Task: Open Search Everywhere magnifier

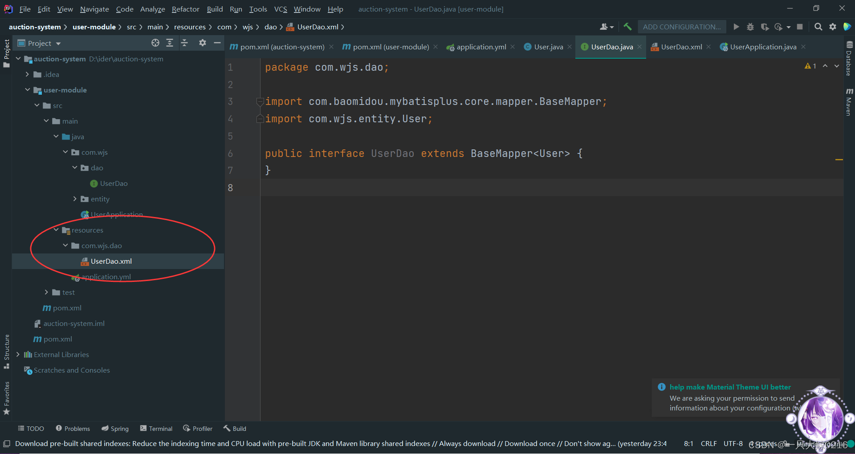Action: point(818,27)
